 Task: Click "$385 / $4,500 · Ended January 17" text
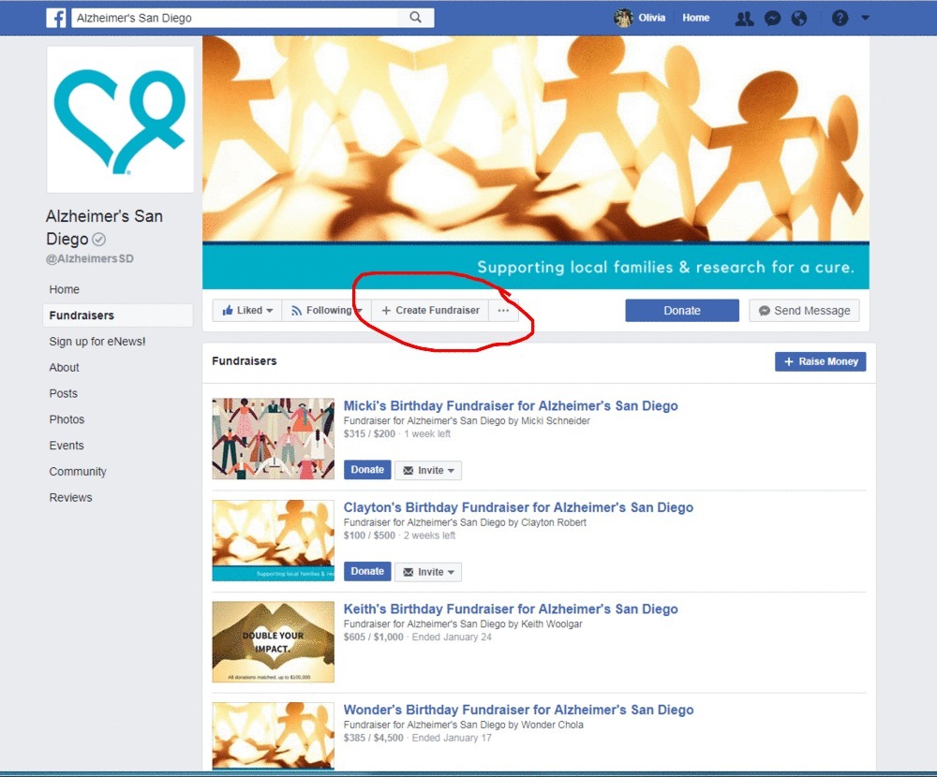click(x=417, y=739)
